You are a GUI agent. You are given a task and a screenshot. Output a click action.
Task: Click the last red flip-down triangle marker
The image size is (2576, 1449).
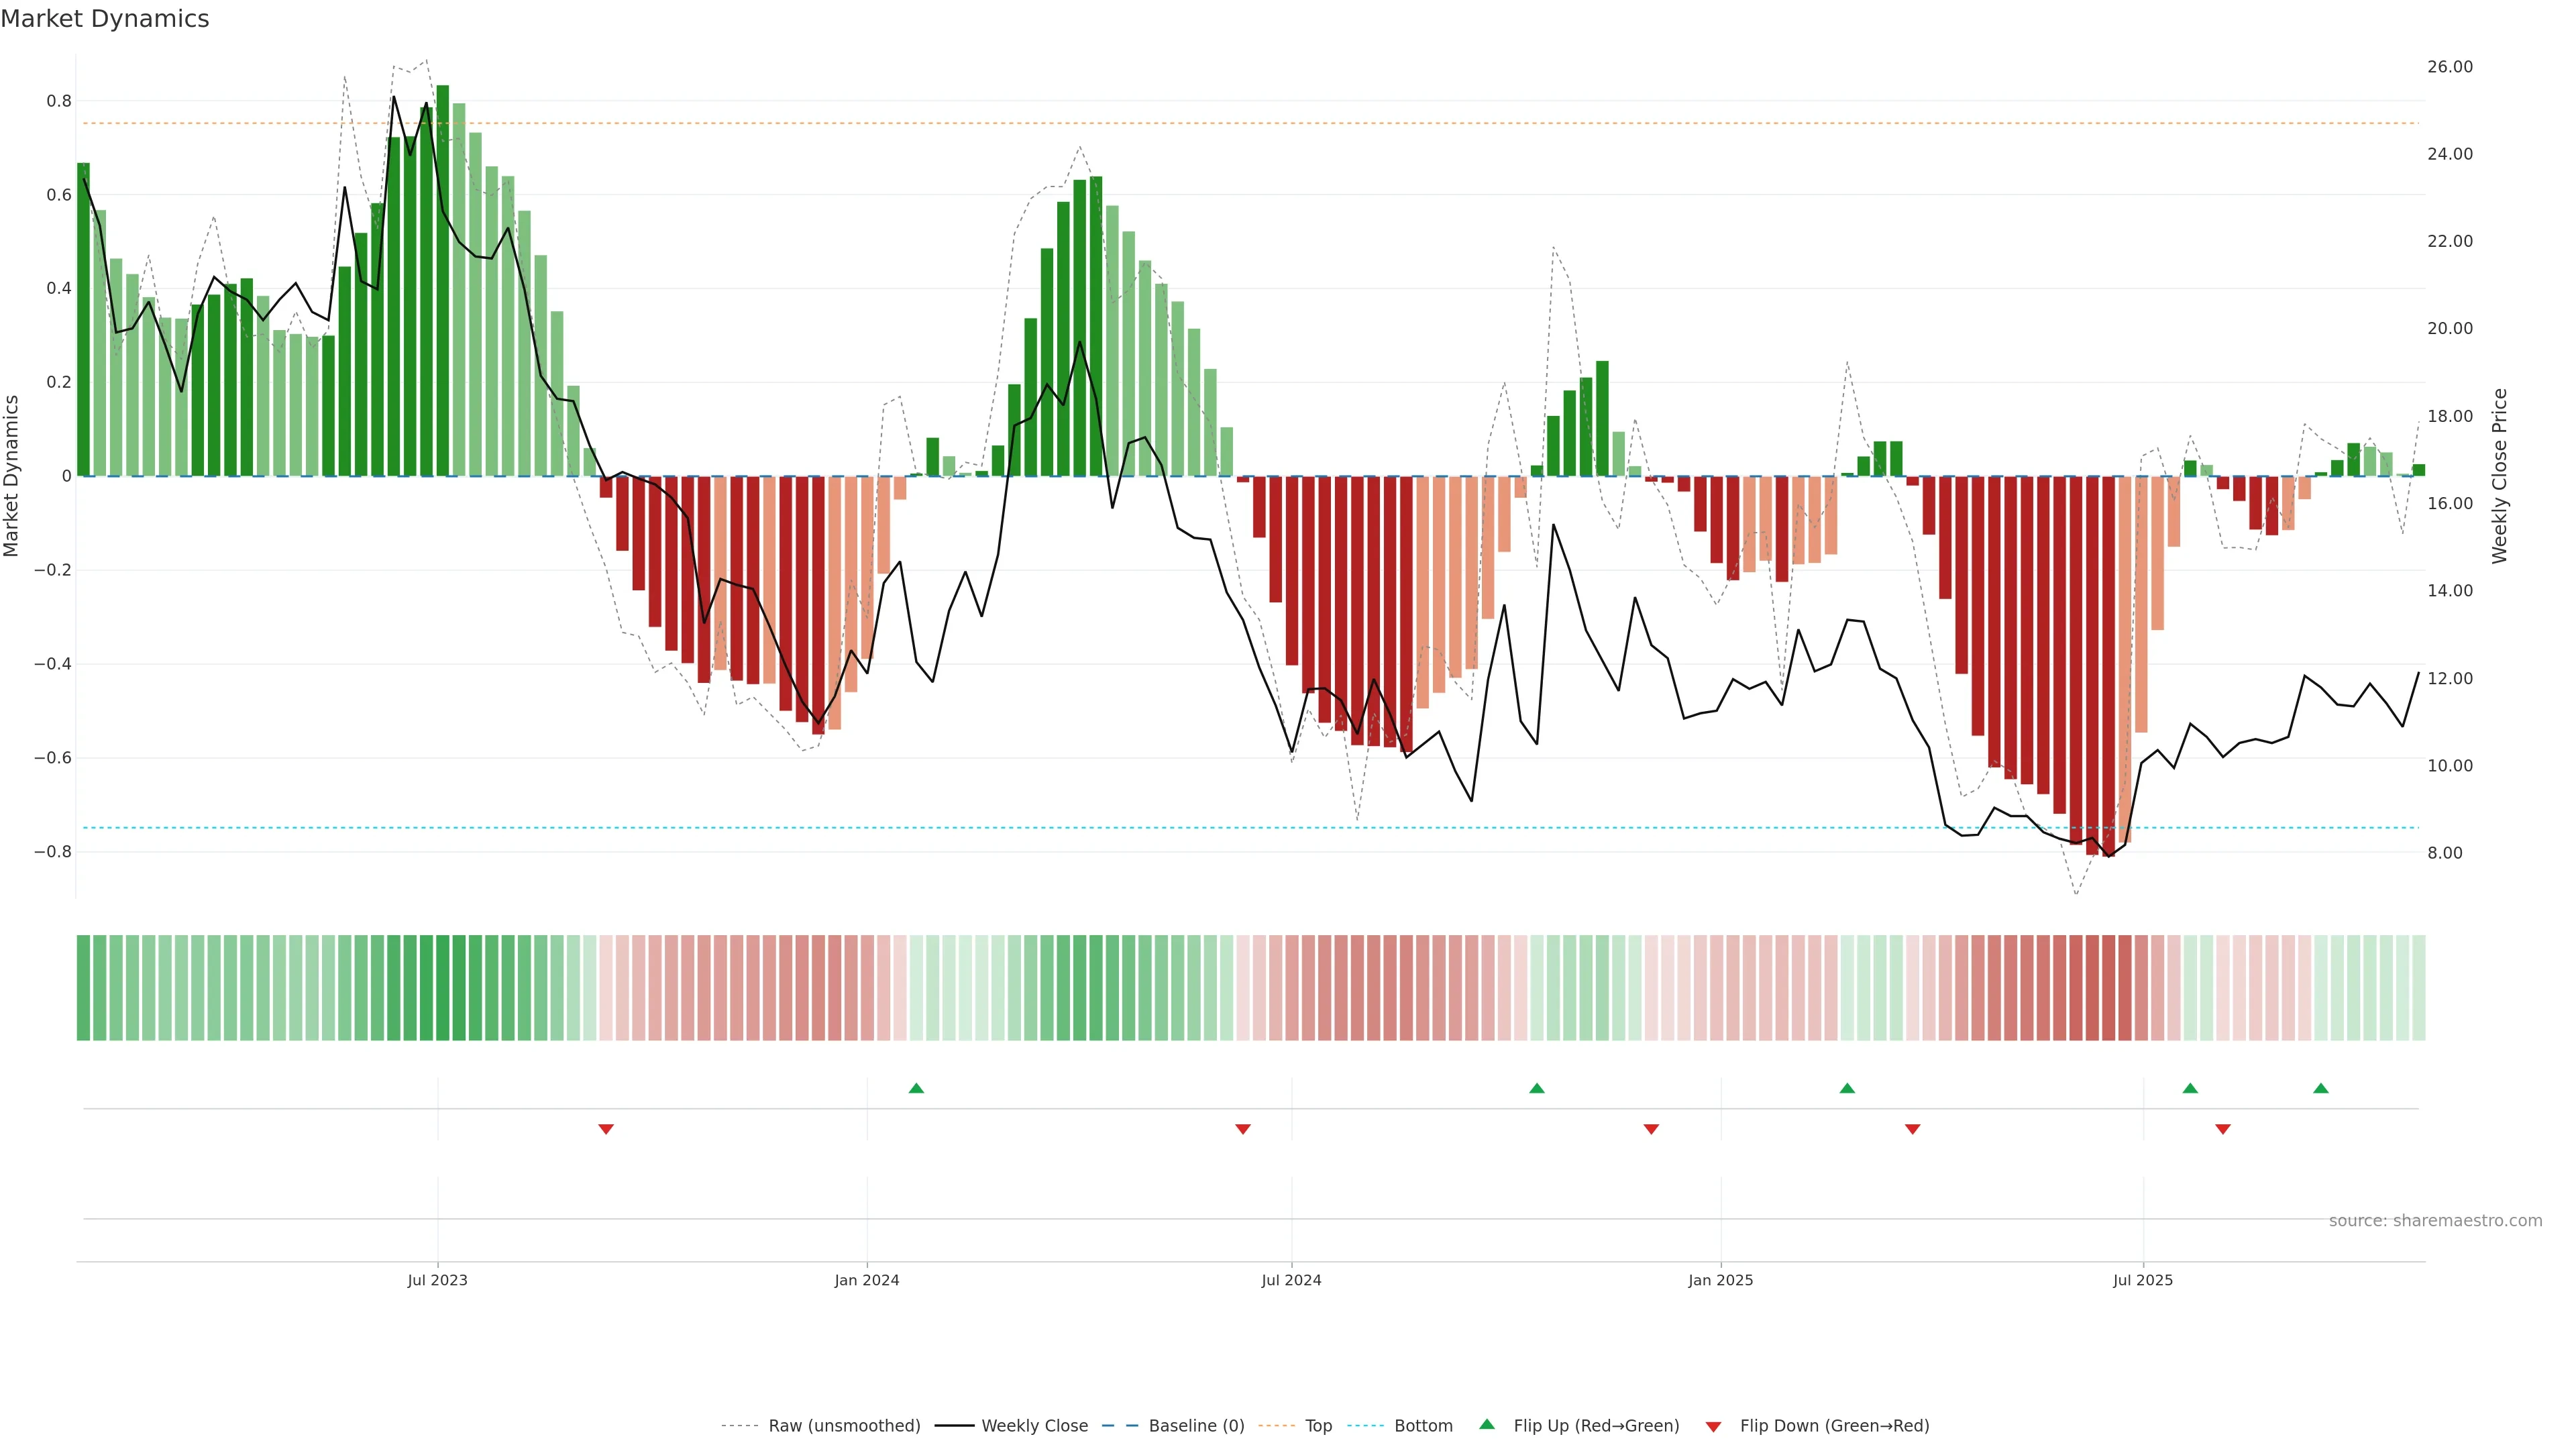point(2222,1129)
